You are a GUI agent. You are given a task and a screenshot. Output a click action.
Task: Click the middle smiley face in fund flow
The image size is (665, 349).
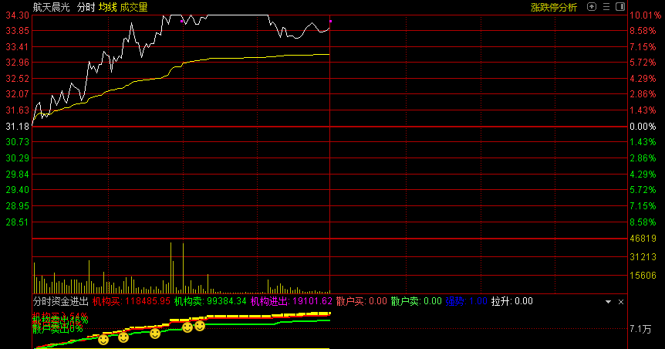155,334
